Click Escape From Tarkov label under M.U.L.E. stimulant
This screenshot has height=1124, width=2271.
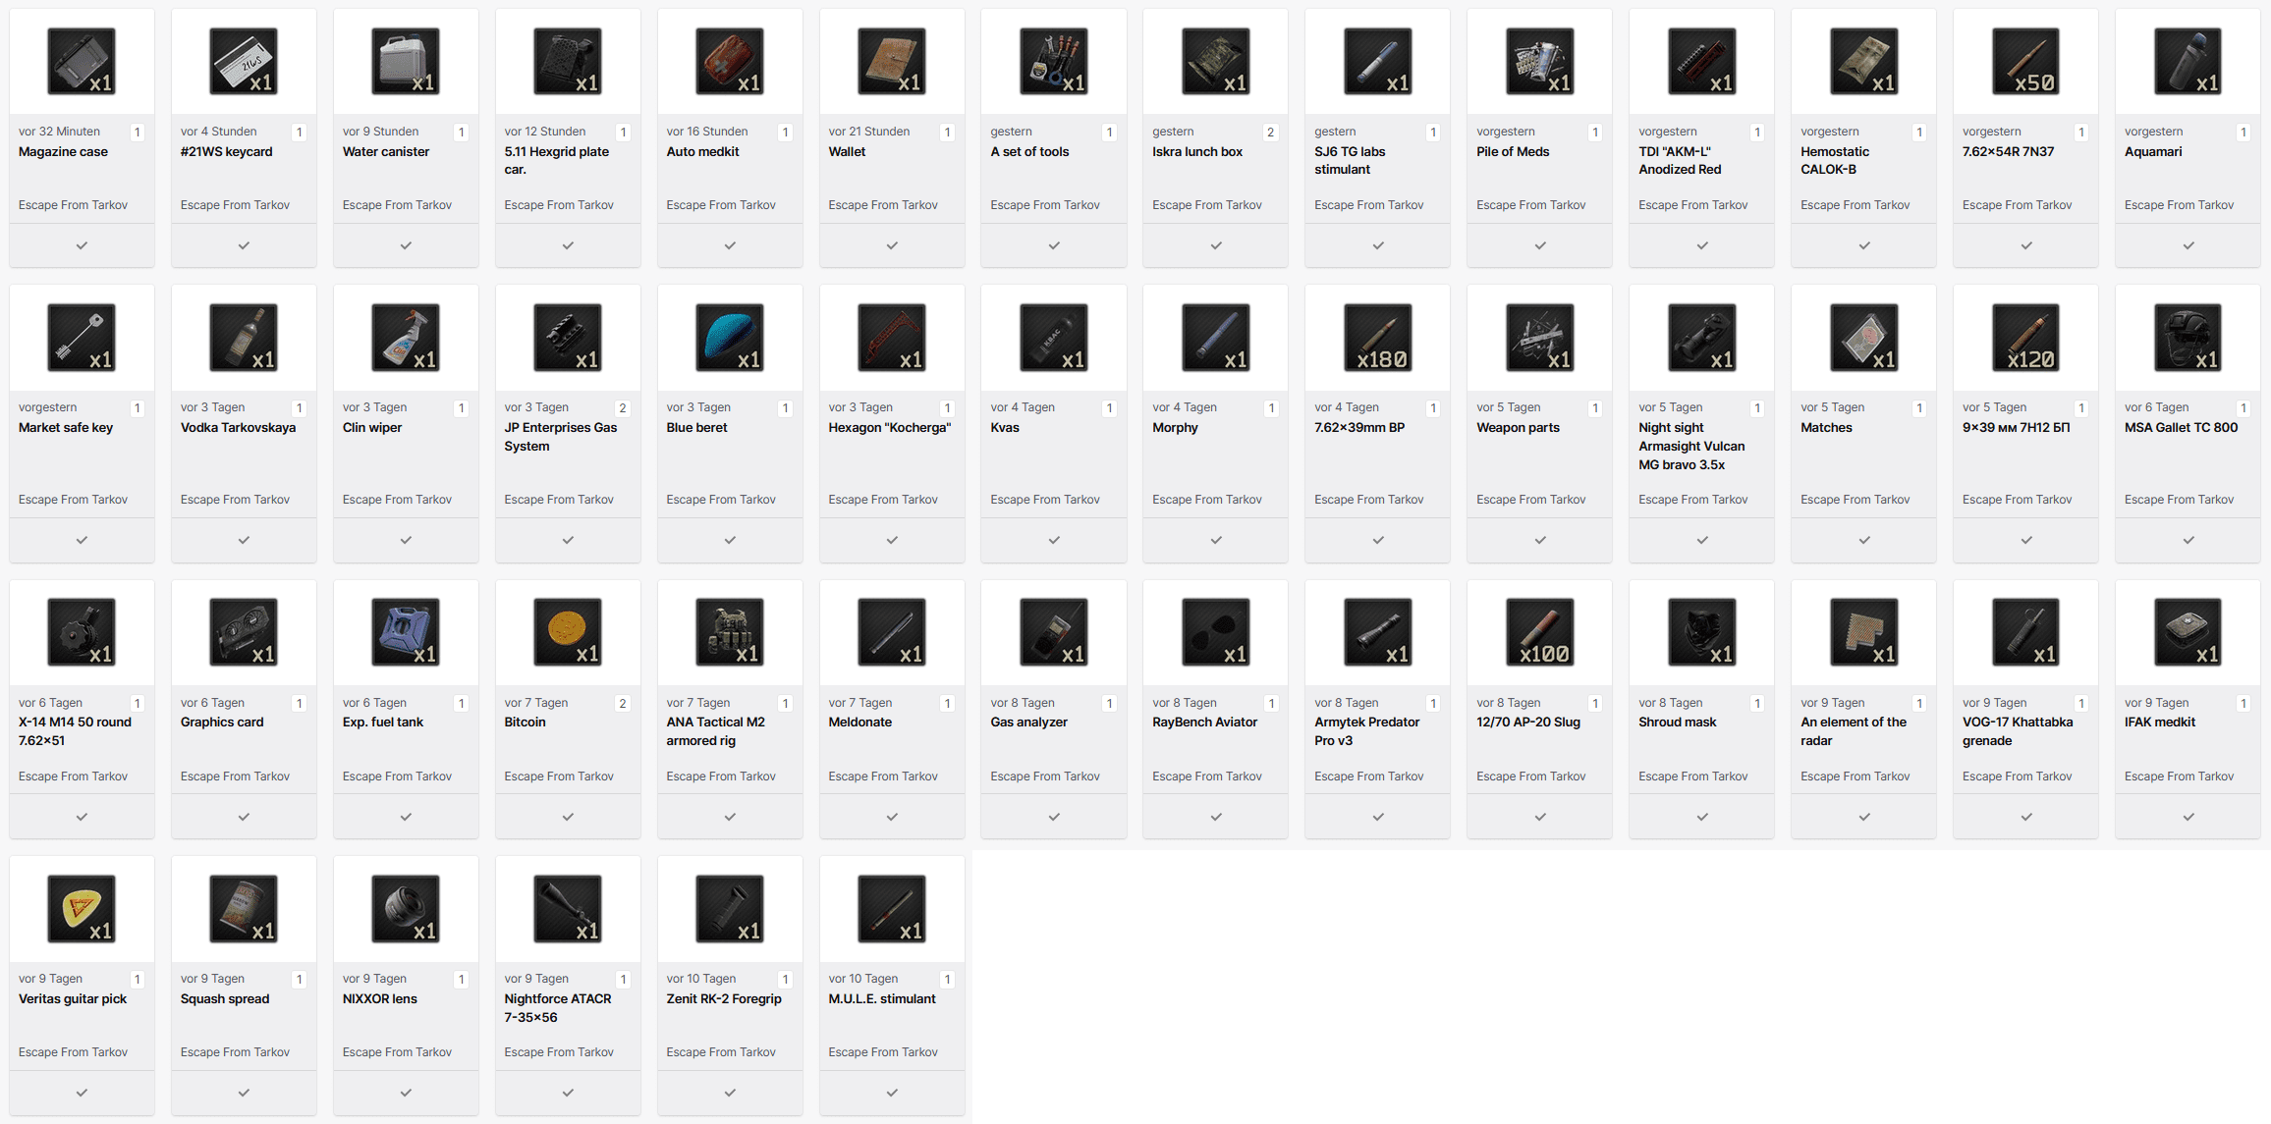(883, 1052)
